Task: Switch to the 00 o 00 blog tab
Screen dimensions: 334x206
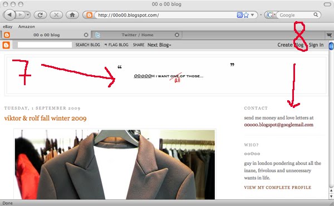Action: [x=46, y=35]
